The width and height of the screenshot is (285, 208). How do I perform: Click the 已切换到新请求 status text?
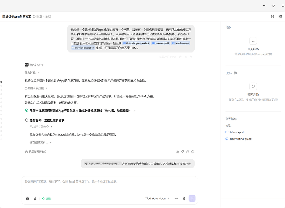pos(37,152)
